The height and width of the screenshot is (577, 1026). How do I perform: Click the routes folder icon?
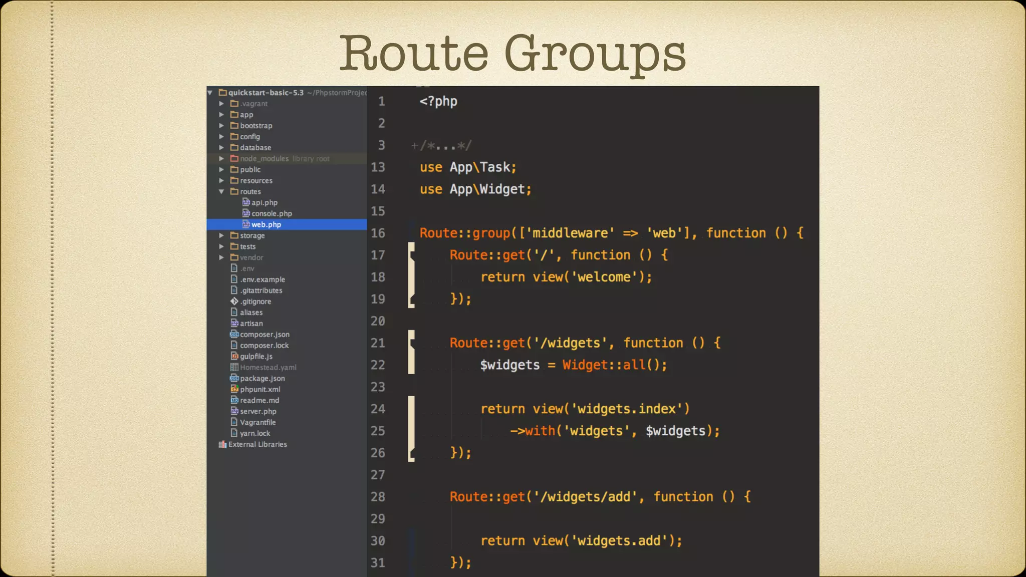[x=234, y=191]
